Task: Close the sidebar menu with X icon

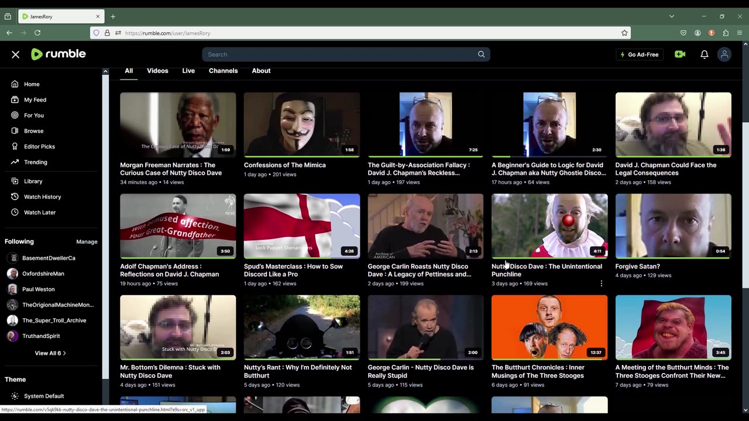Action: click(x=16, y=54)
